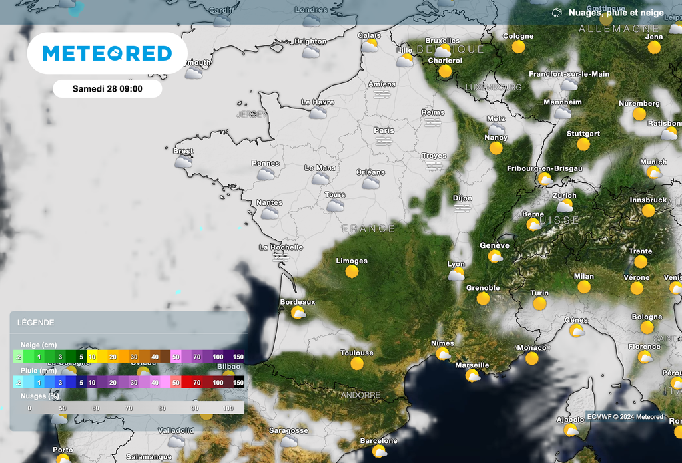Click the LÉGENDE panel header
The width and height of the screenshot is (682, 463).
point(36,323)
